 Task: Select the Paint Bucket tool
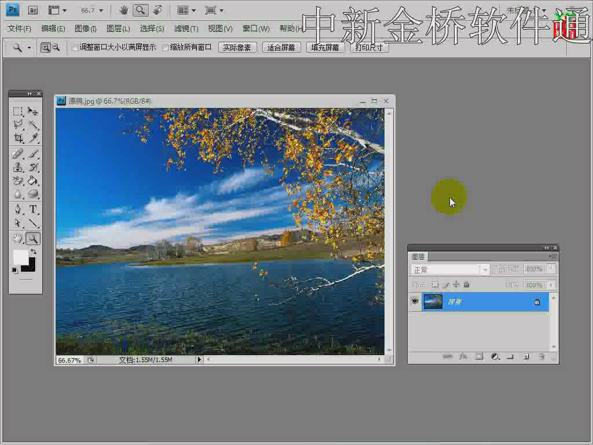pos(33,181)
